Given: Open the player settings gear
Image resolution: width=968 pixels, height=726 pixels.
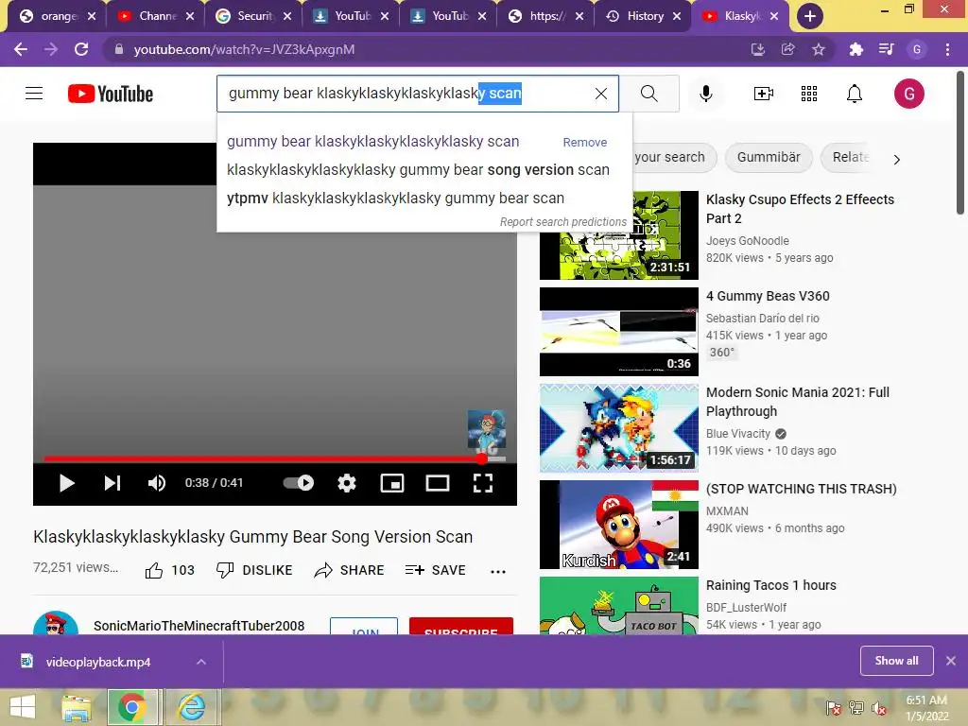Looking at the screenshot, I should click(x=347, y=483).
